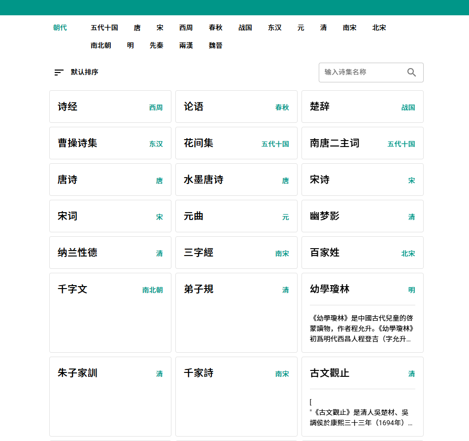Filter by 五代十国 dynasty
The width and height of the screenshot is (469, 441).
click(104, 28)
